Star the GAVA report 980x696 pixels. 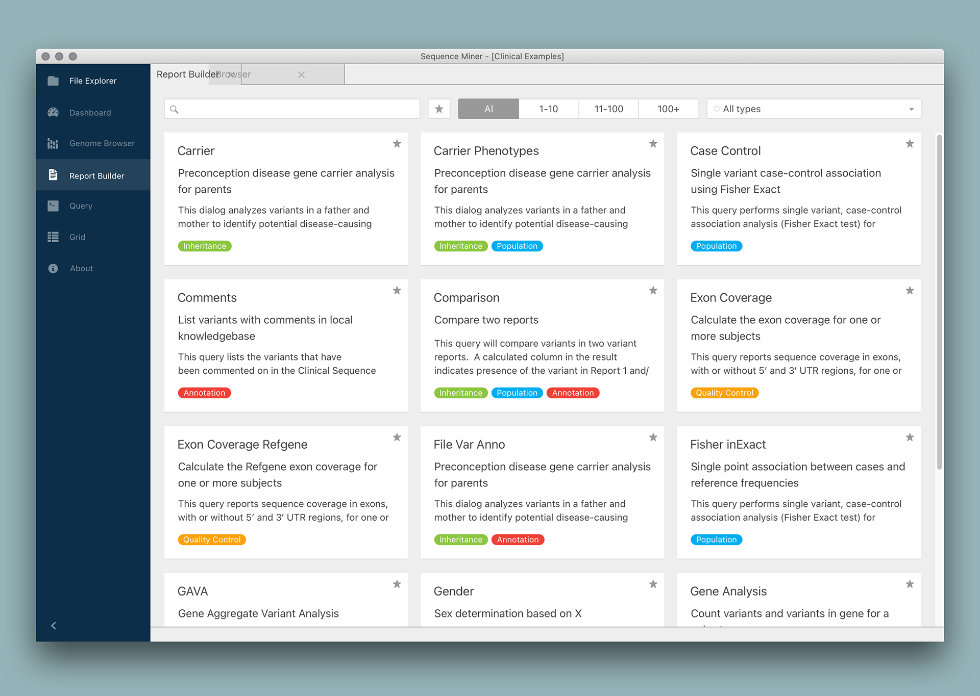click(397, 584)
